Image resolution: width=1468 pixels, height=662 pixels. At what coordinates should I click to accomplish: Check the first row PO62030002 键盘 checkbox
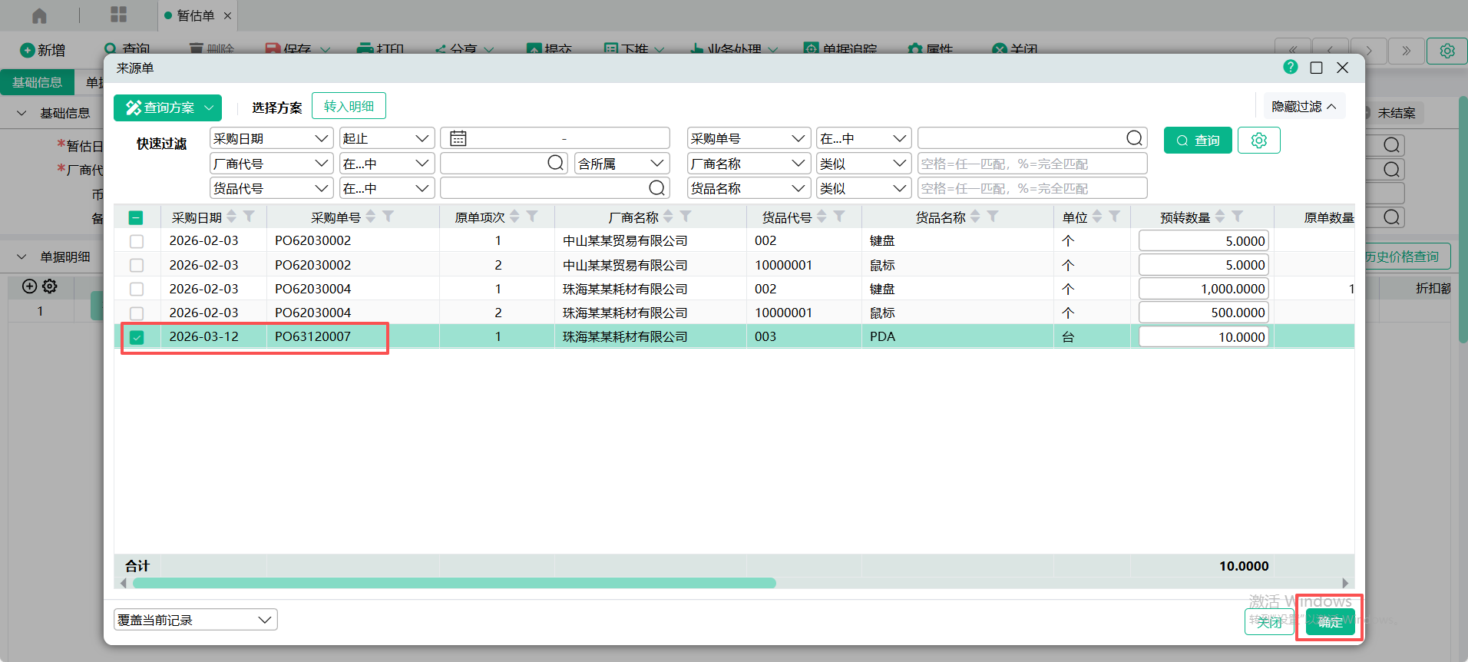pos(137,241)
